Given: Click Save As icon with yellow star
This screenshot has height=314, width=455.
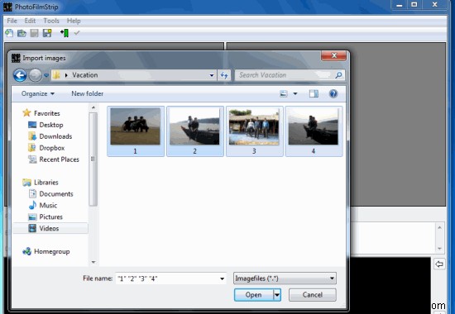Looking at the screenshot, I should tap(47, 33).
